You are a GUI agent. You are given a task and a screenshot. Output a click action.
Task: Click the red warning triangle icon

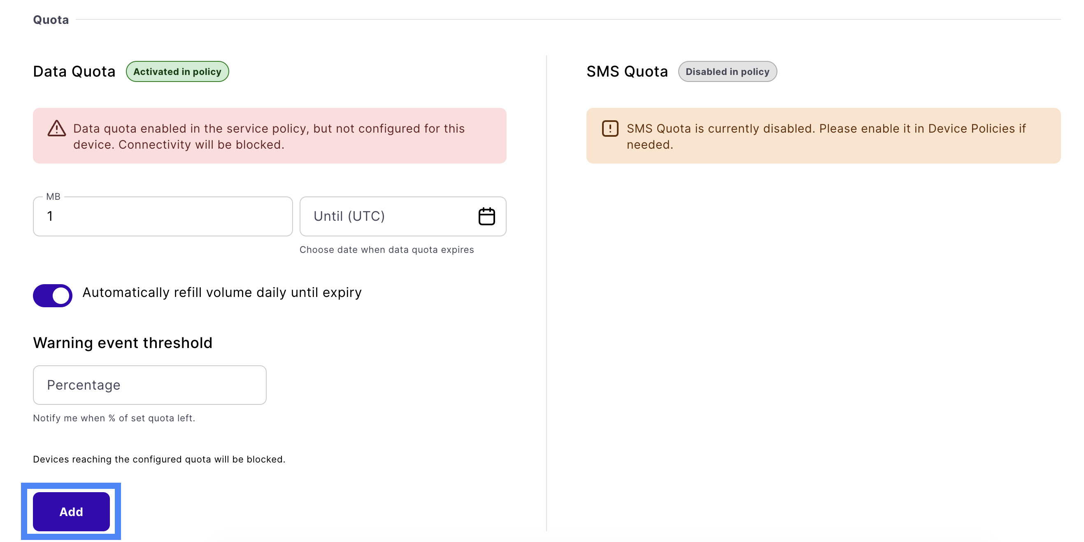pos(56,128)
